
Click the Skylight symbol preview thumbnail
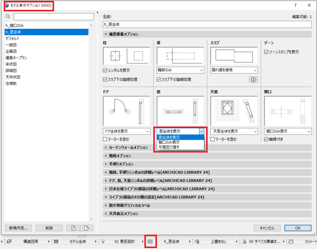tap(234, 111)
